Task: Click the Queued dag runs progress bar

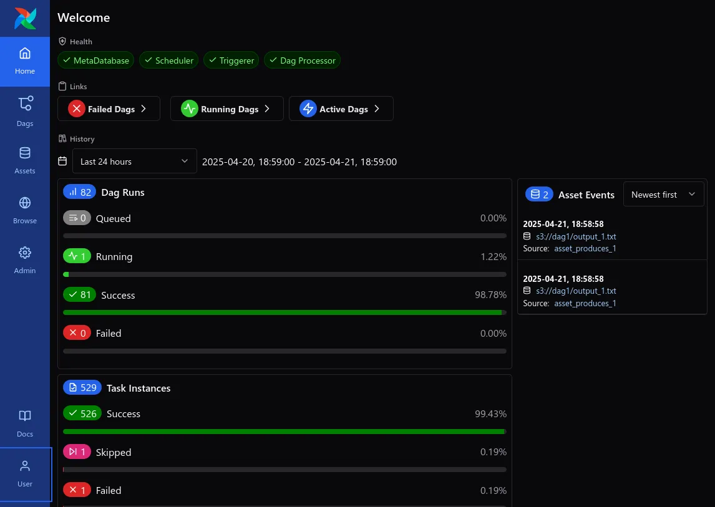Action: (x=285, y=236)
